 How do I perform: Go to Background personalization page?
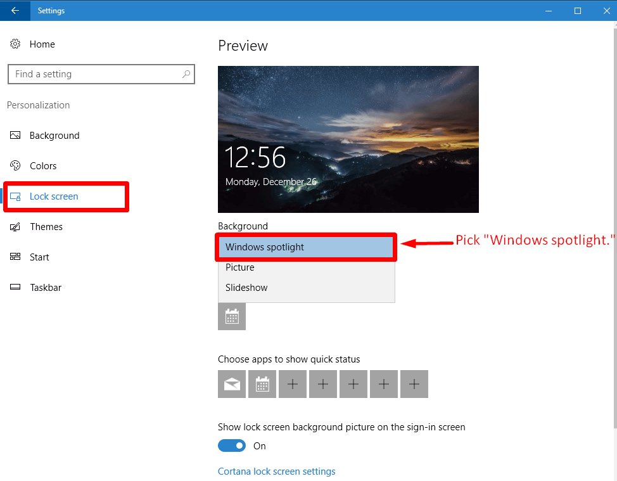tap(54, 136)
